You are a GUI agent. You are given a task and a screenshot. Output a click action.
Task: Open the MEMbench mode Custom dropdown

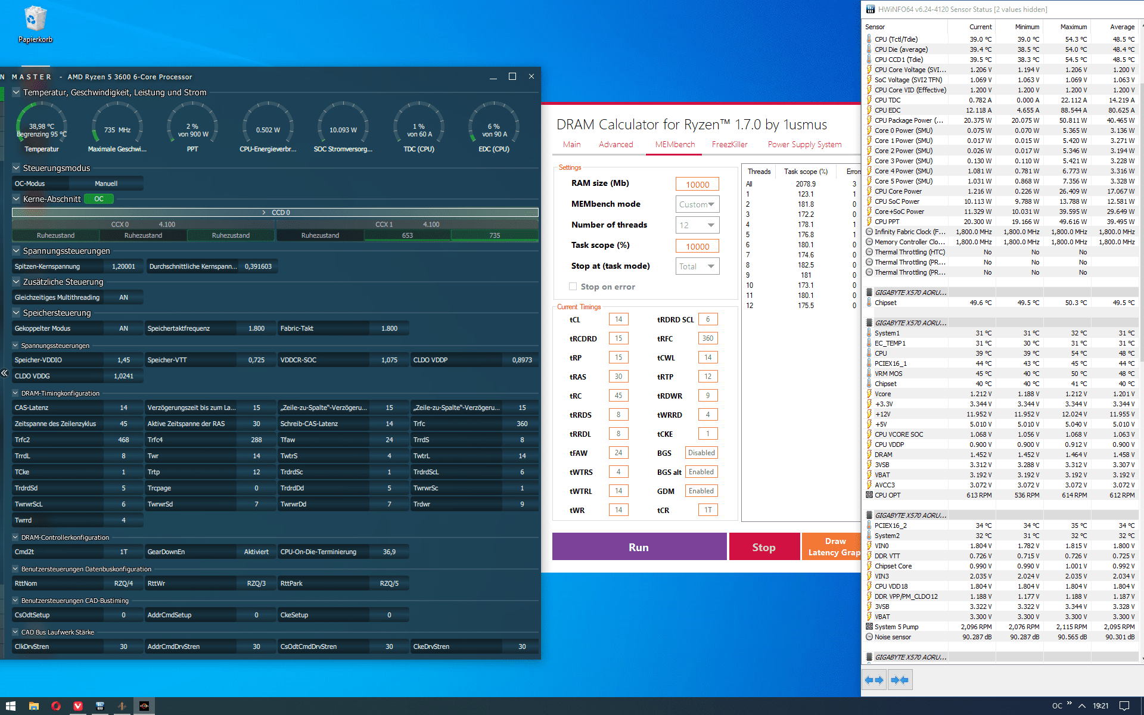(x=698, y=204)
